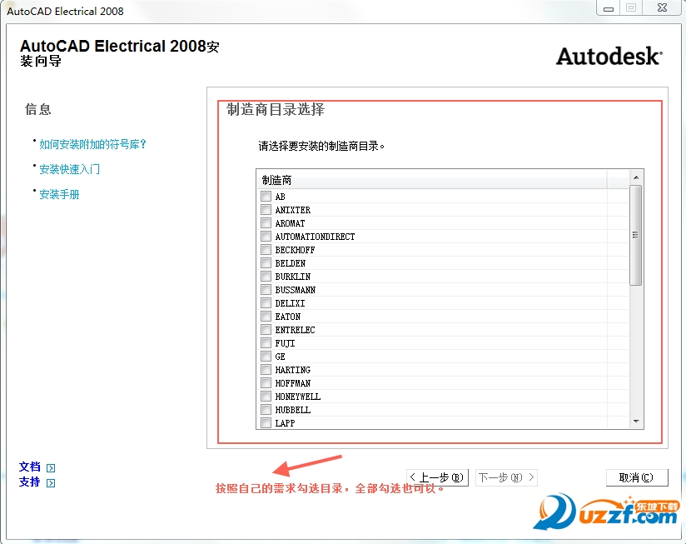Enable the BURKLIN checkbox
This screenshot has height=544, width=686.
pos(266,276)
